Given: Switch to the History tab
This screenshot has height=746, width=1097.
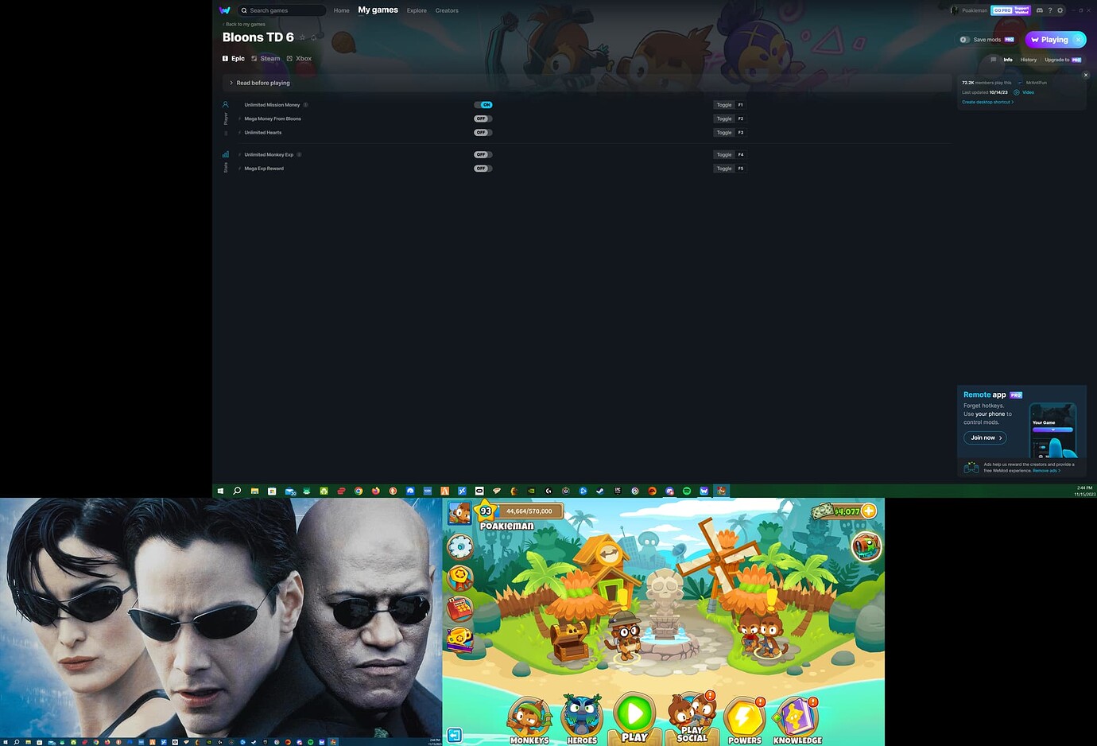Looking at the screenshot, I should (1029, 60).
